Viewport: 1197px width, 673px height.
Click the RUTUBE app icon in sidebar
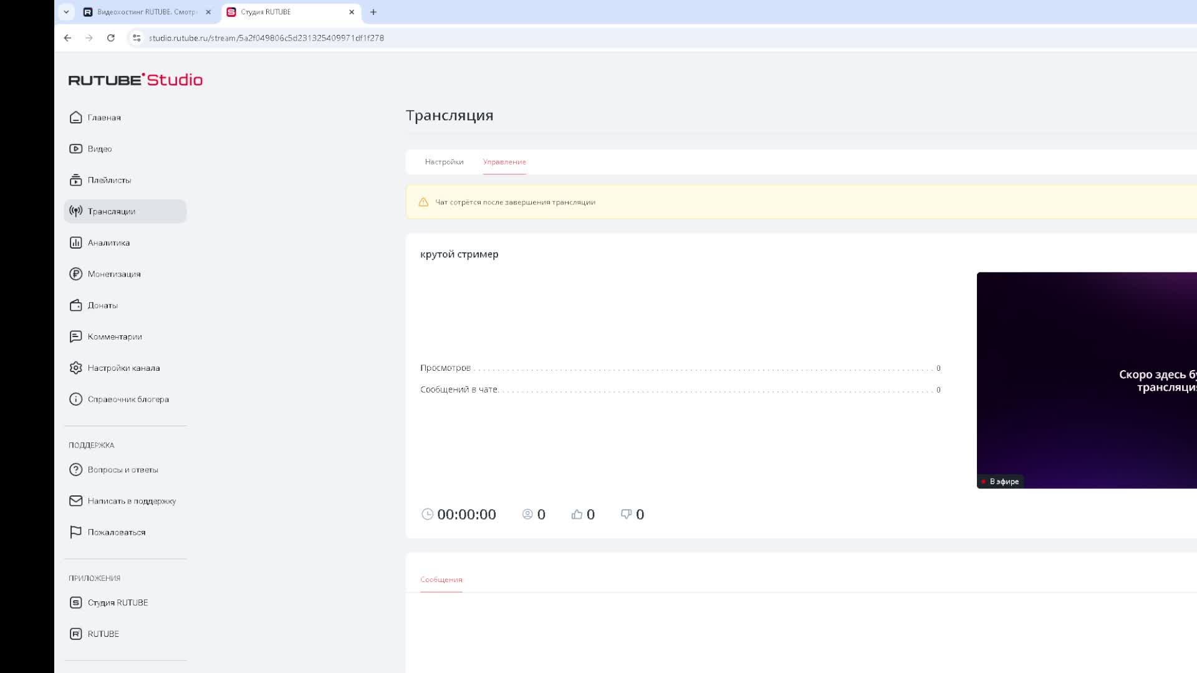75,634
